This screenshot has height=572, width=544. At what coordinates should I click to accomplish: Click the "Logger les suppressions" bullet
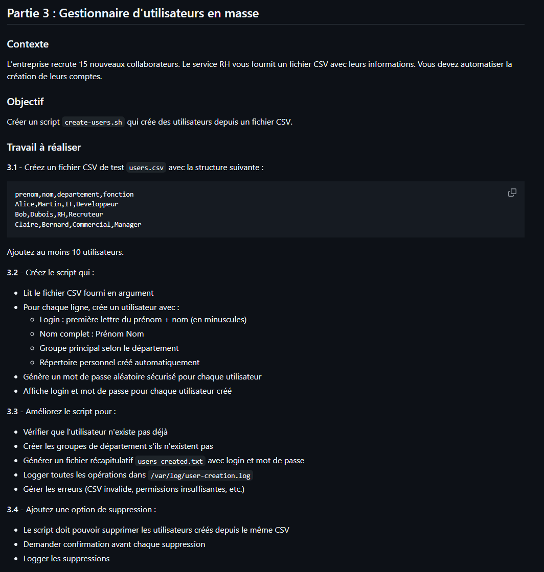[x=66, y=558]
